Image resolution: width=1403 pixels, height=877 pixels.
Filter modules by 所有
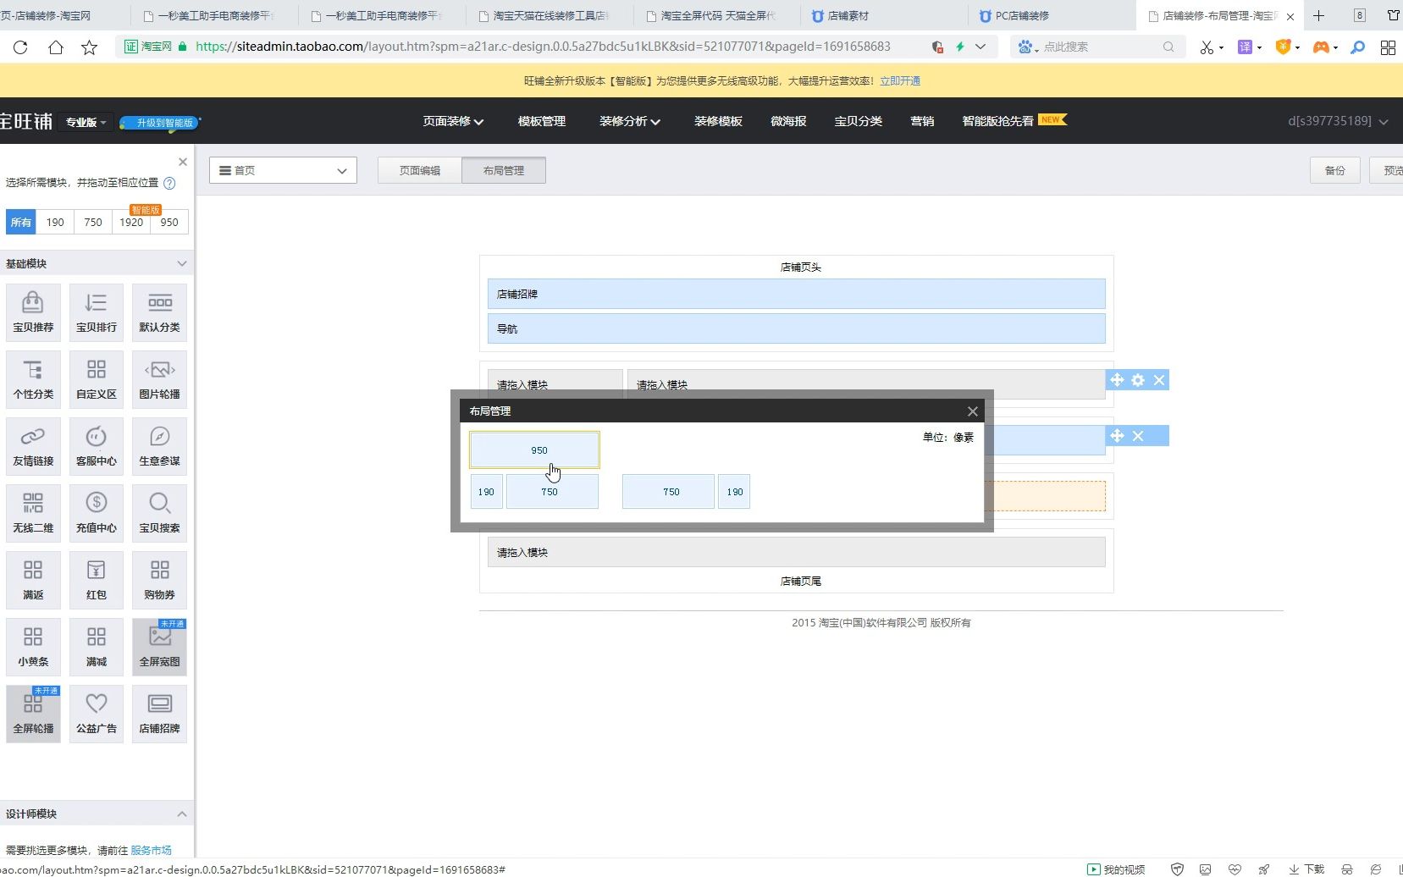click(21, 222)
